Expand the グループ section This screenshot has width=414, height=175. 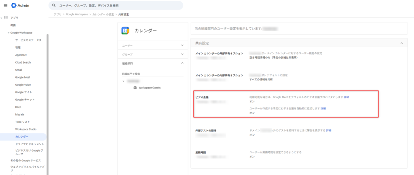pos(182,54)
